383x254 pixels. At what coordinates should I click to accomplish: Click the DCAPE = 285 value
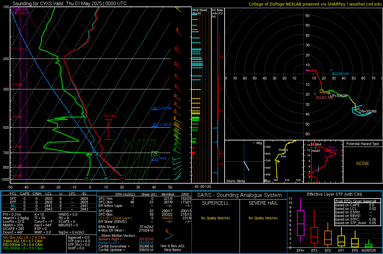(x=14, y=229)
